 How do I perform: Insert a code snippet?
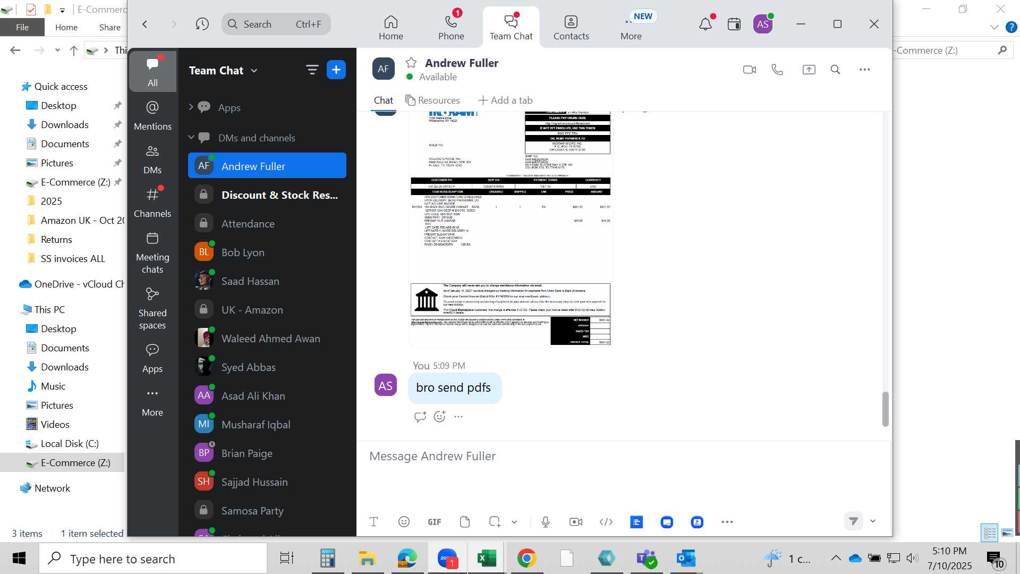click(x=606, y=522)
